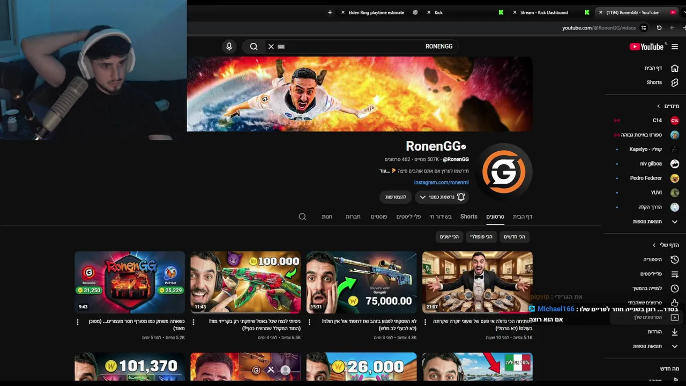Open Watch Later clock icon

675,288
